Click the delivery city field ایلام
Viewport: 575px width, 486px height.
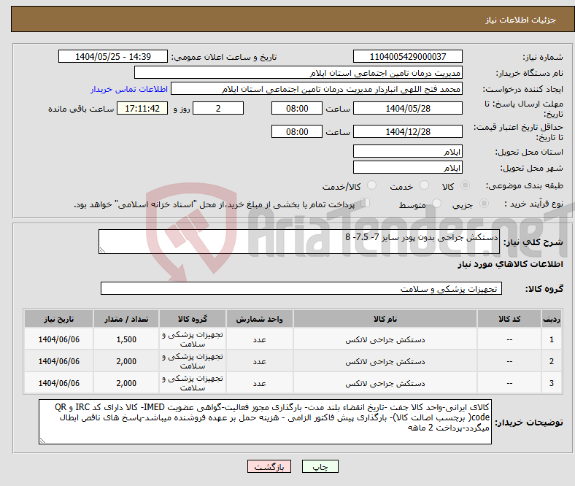[x=407, y=167]
